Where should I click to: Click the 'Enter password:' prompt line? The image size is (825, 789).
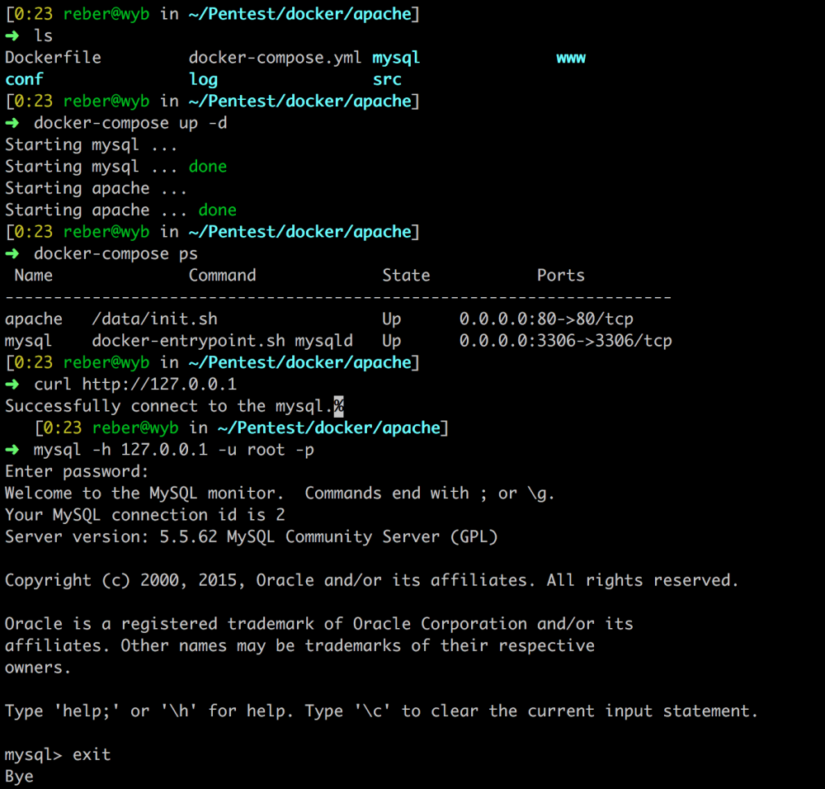(x=77, y=471)
